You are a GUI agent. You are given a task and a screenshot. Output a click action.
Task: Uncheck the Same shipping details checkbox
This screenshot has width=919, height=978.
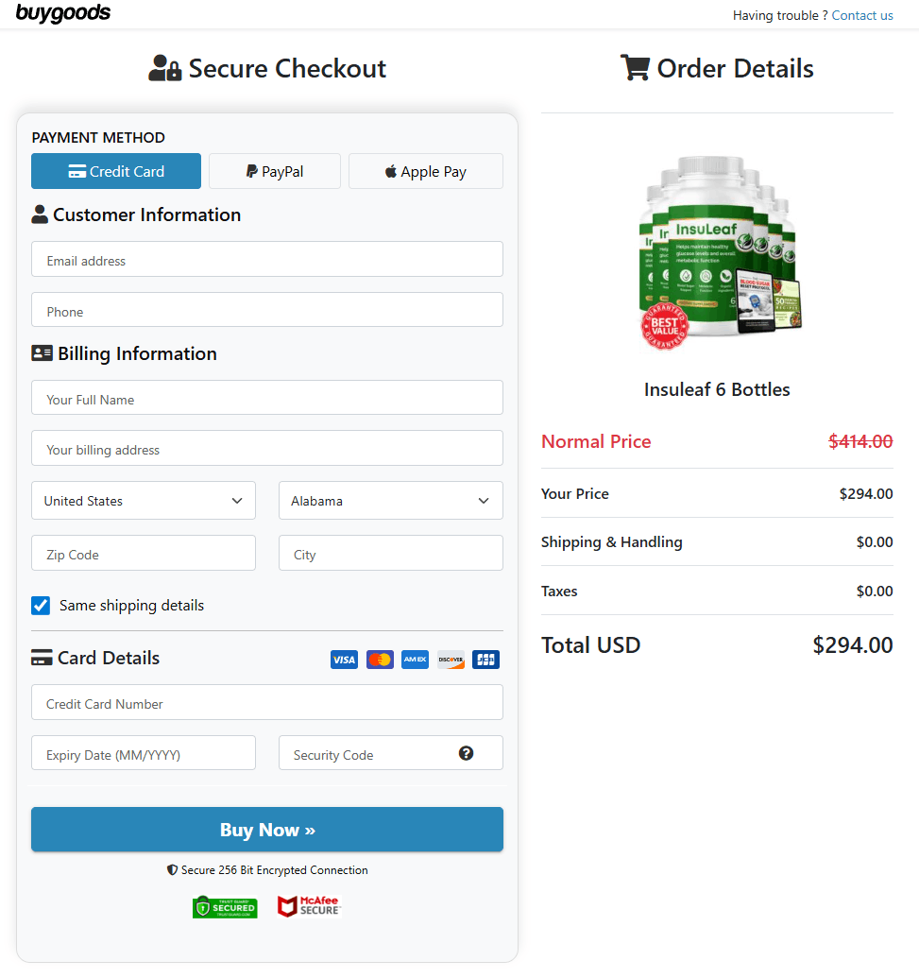(41, 605)
